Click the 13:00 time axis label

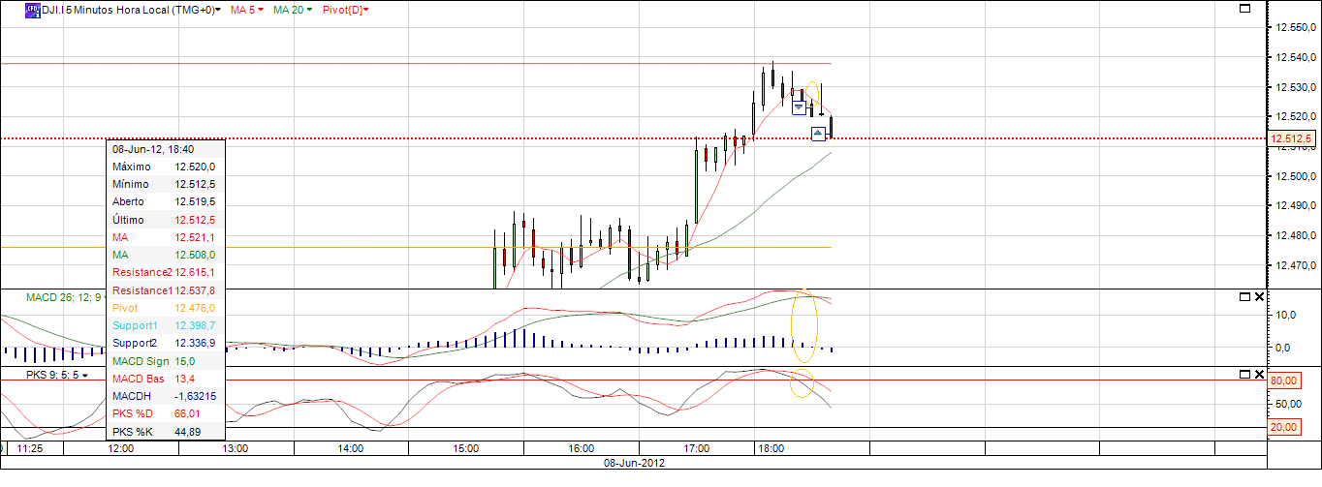click(x=236, y=449)
